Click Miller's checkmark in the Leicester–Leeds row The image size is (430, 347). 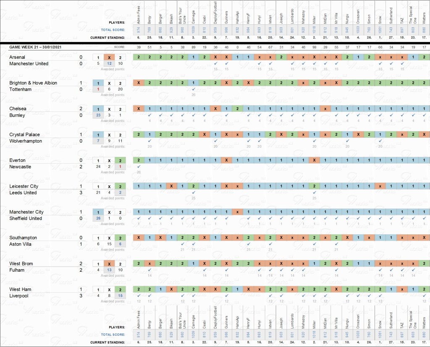314,193
